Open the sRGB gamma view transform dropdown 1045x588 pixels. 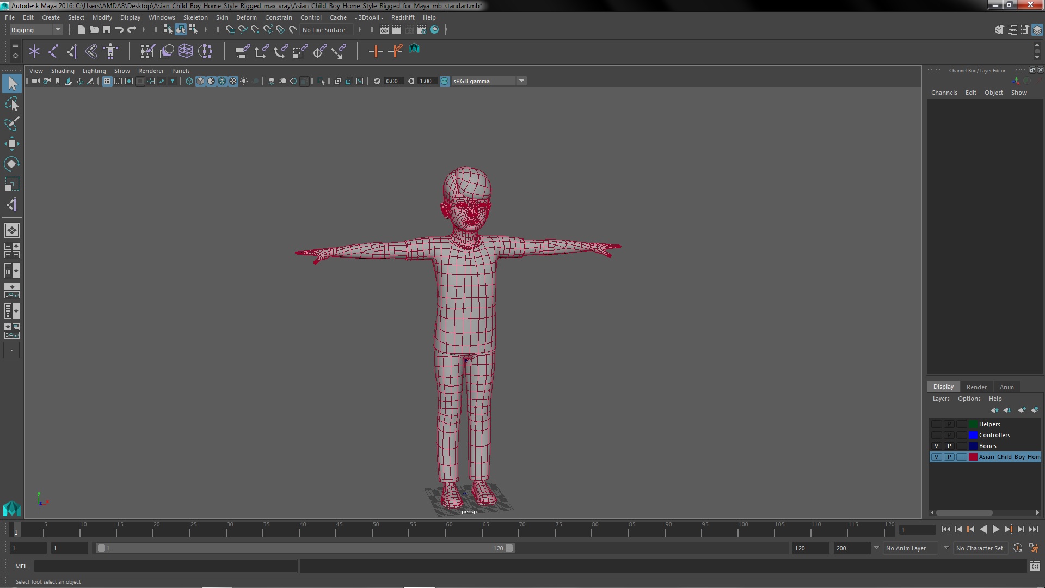click(489, 81)
